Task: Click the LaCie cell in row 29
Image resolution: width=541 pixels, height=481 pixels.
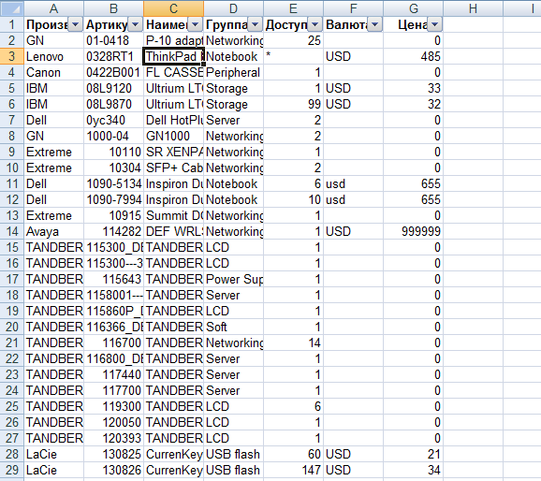Action: pyautogui.click(x=54, y=470)
